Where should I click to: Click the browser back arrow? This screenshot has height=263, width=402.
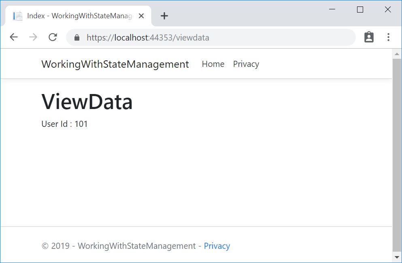coord(14,37)
